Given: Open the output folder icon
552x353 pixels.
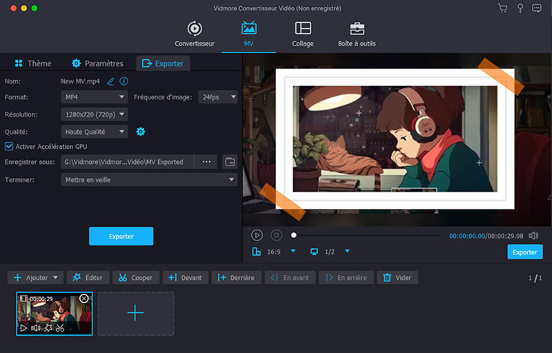Looking at the screenshot, I should pyautogui.click(x=230, y=162).
